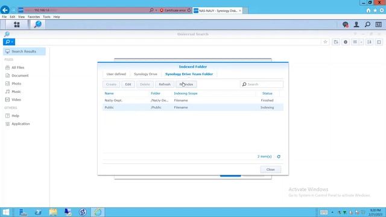Image resolution: width=386 pixels, height=217 pixels.
Task: Open the browser Help menu
Action: [57, 17]
